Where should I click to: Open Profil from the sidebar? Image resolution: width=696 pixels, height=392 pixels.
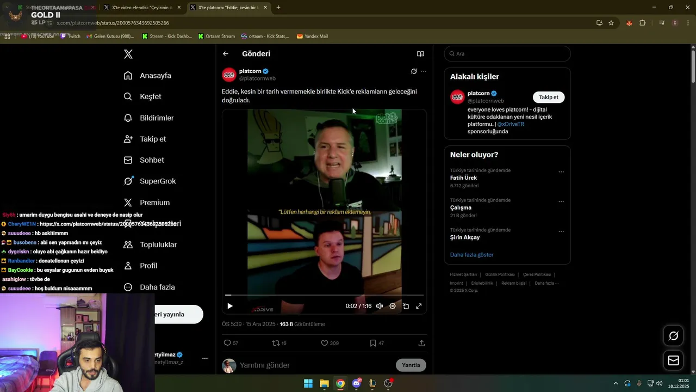click(x=140, y=266)
